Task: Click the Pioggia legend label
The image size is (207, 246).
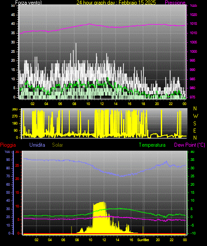Action: pos(8,145)
